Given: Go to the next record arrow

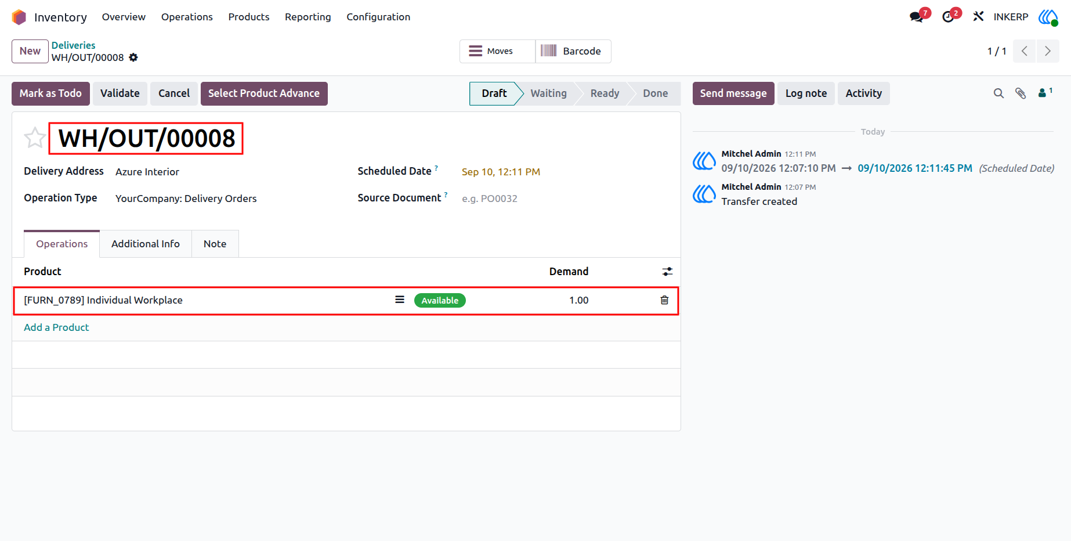Looking at the screenshot, I should pyautogui.click(x=1048, y=51).
